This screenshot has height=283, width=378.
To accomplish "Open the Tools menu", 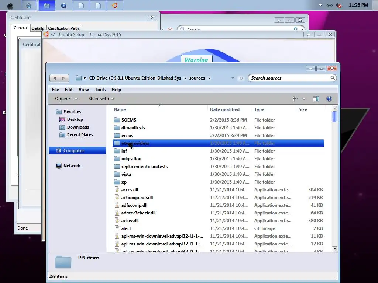I will pyautogui.click(x=100, y=90).
